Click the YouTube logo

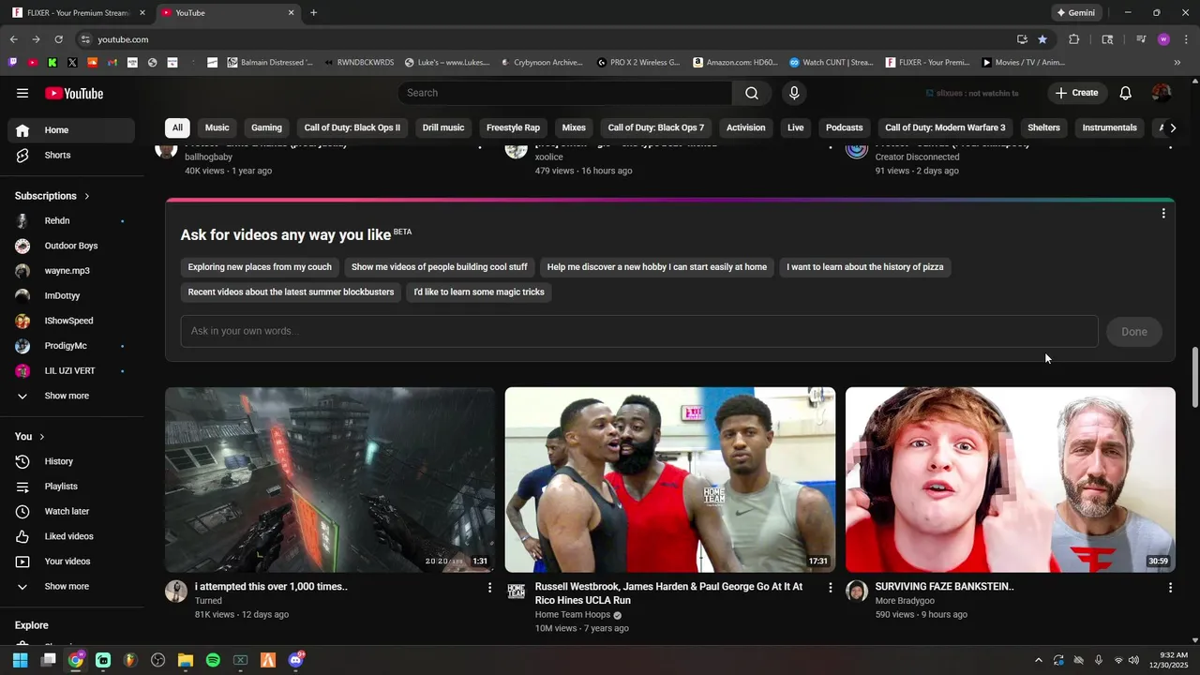74,93
